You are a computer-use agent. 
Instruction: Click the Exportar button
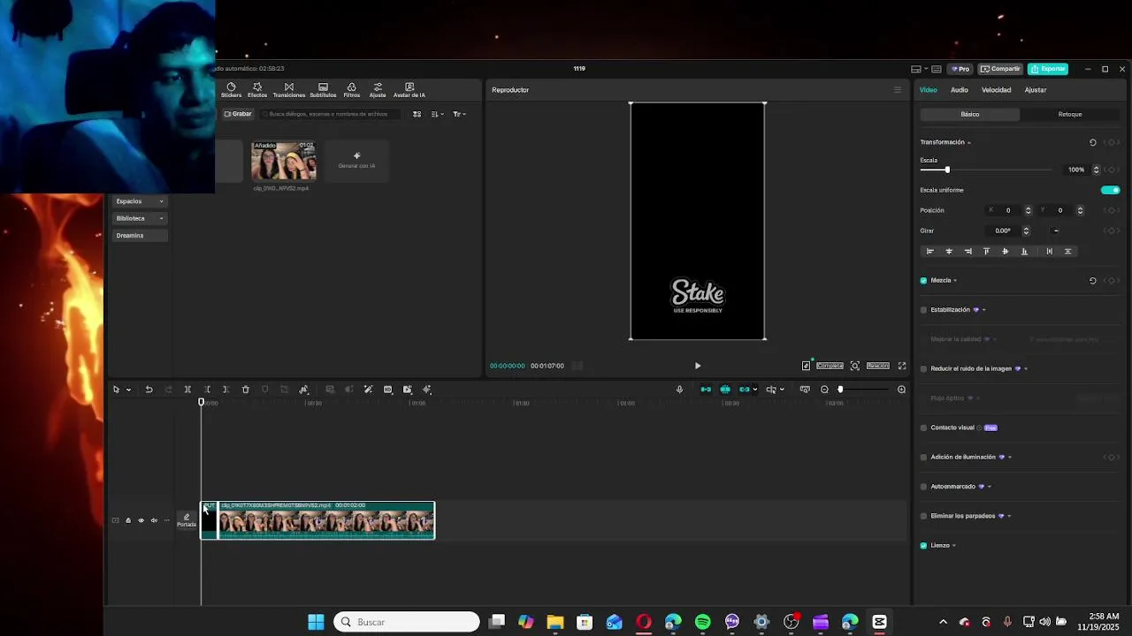1048,69
